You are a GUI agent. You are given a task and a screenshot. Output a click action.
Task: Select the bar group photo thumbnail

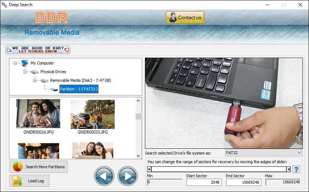point(39,151)
